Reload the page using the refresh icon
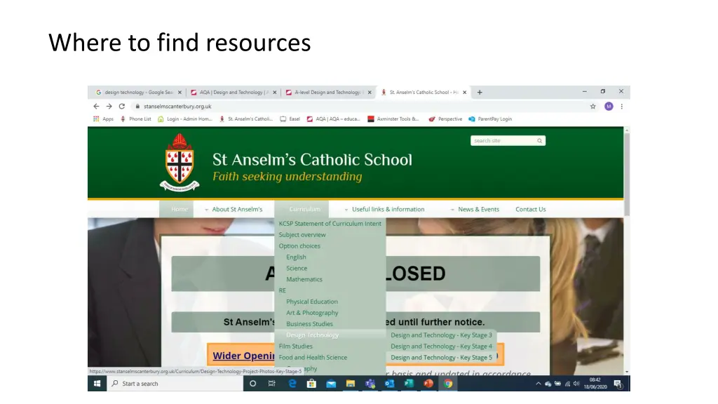 point(121,107)
